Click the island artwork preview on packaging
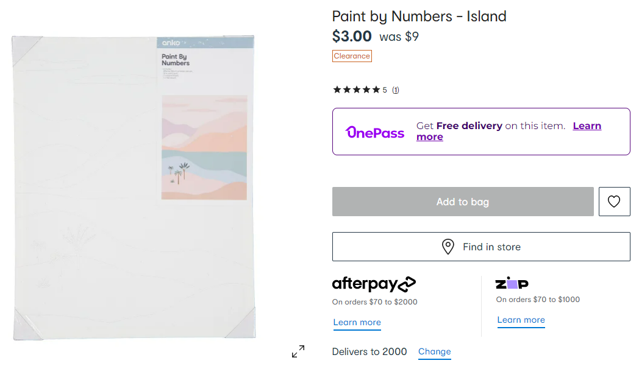The image size is (639, 366). 204,147
